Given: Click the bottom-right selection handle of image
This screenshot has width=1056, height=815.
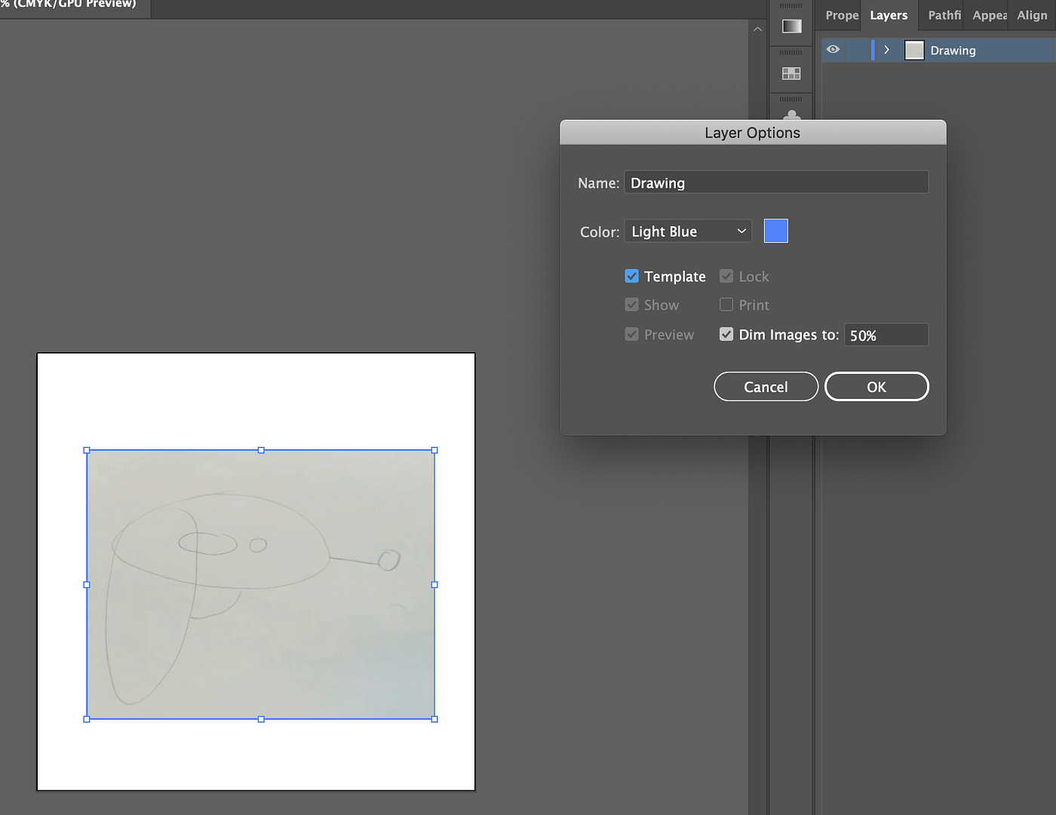Looking at the screenshot, I should pos(434,719).
